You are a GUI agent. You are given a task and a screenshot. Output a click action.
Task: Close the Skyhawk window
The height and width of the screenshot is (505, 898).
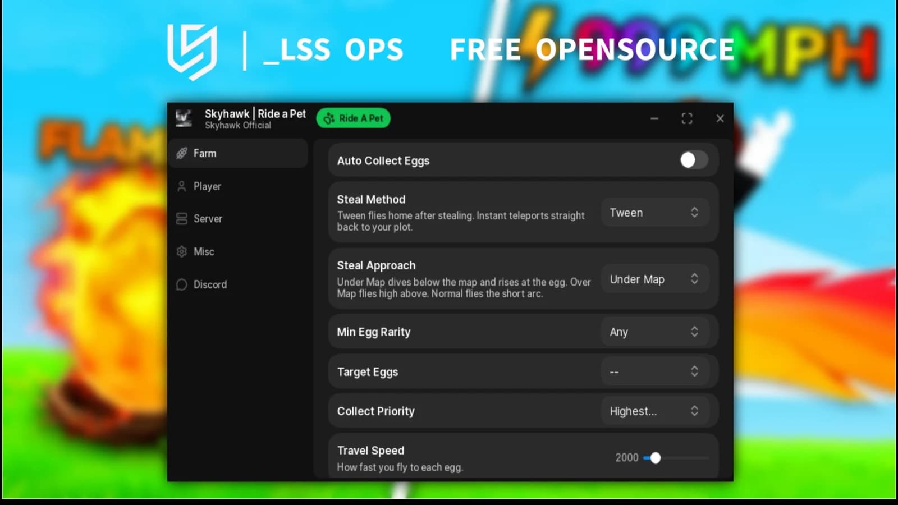pyautogui.click(x=720, y=118)
